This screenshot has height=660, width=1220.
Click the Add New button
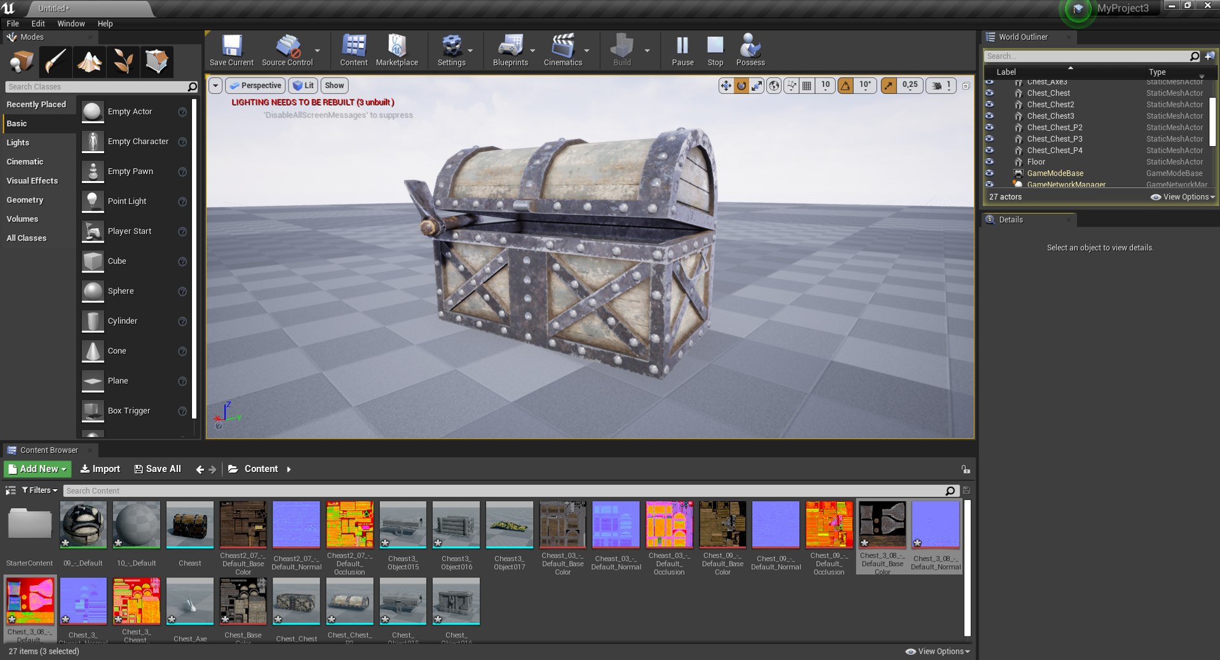(x=37, y=469)
